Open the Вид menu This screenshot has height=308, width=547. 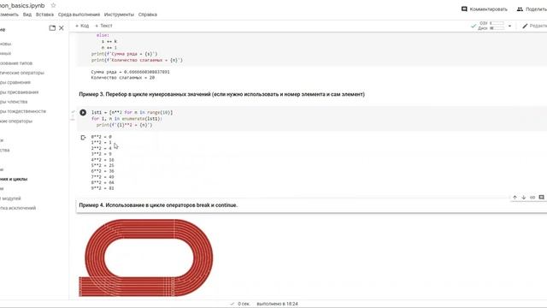27,15
